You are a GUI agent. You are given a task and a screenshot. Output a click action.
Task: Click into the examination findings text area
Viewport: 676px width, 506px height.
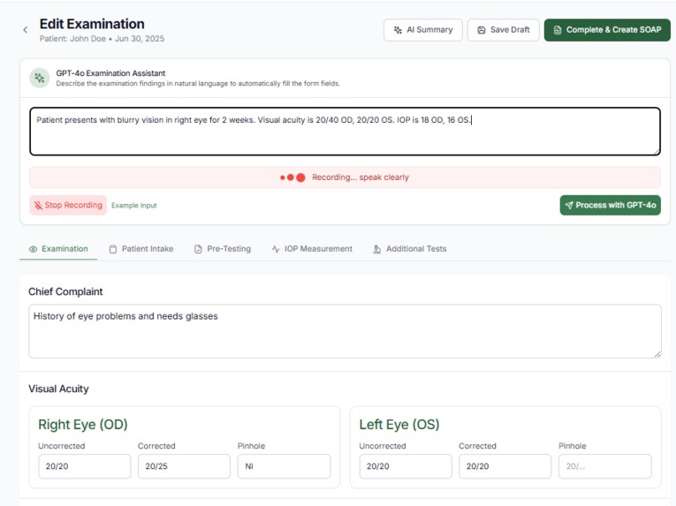[345, 132]
